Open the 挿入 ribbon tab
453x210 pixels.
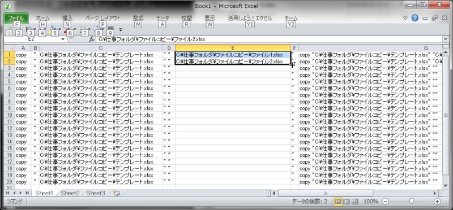coord(67,18)
